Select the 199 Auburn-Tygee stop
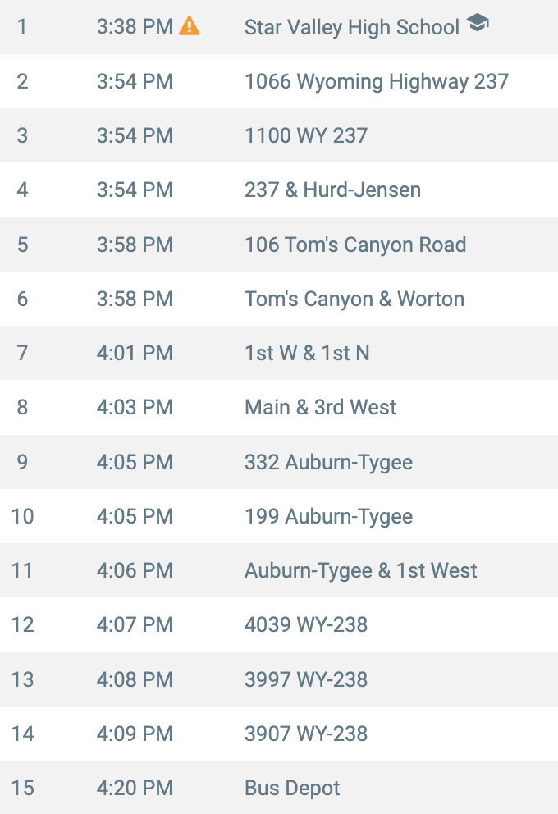This screenshot has height=814, width=558. tap(279, 516)
